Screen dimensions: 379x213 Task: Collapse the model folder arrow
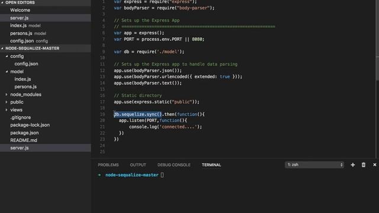[x=7, y=72]
